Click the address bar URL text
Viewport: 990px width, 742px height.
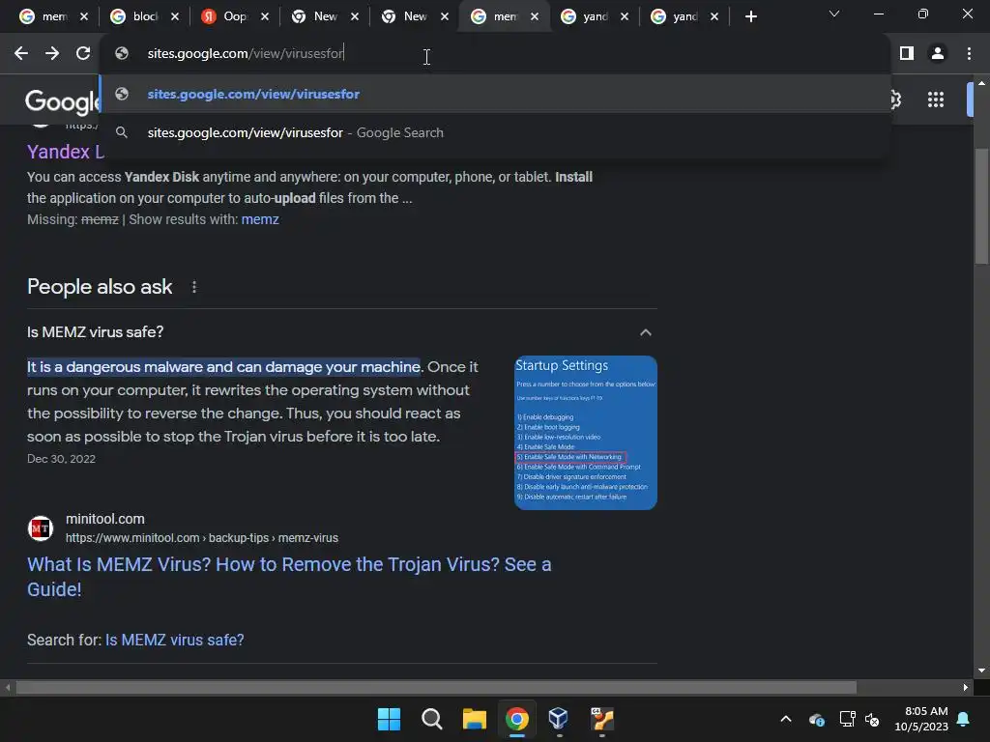tap(246, 54)
